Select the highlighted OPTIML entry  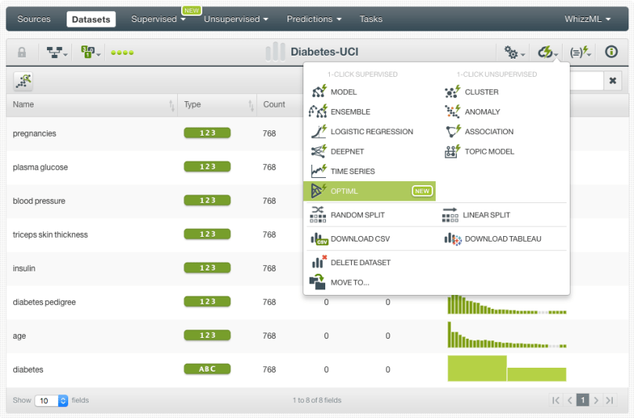pos(369,191)
